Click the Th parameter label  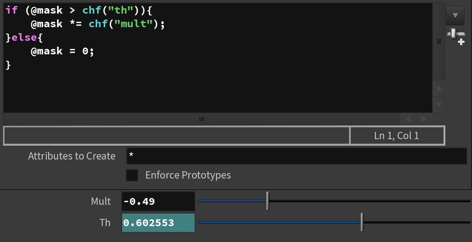pyautogui.click(x=105, y=223)
